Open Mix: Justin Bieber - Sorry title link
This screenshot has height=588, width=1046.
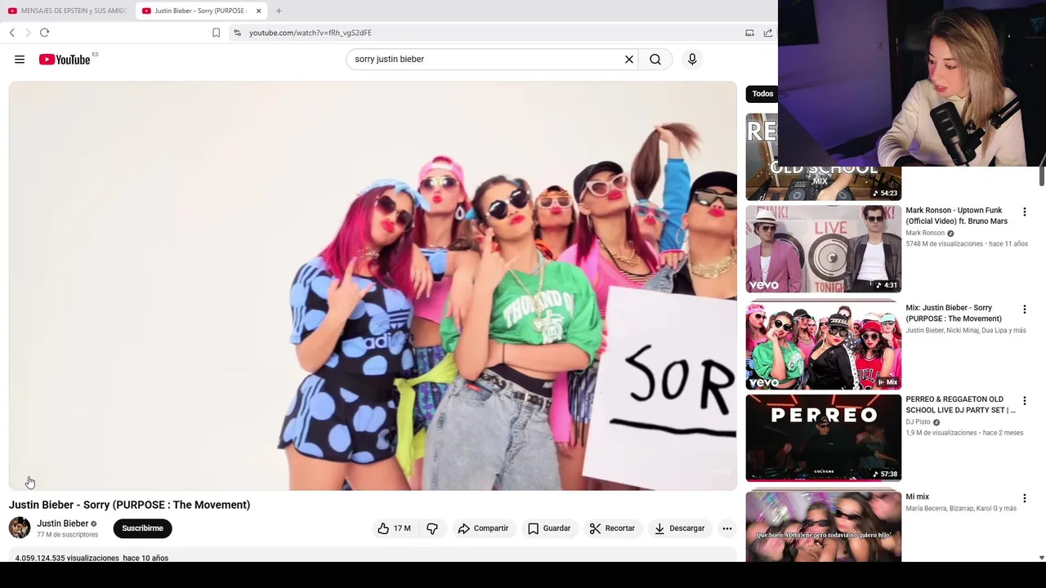pos(954,313)
